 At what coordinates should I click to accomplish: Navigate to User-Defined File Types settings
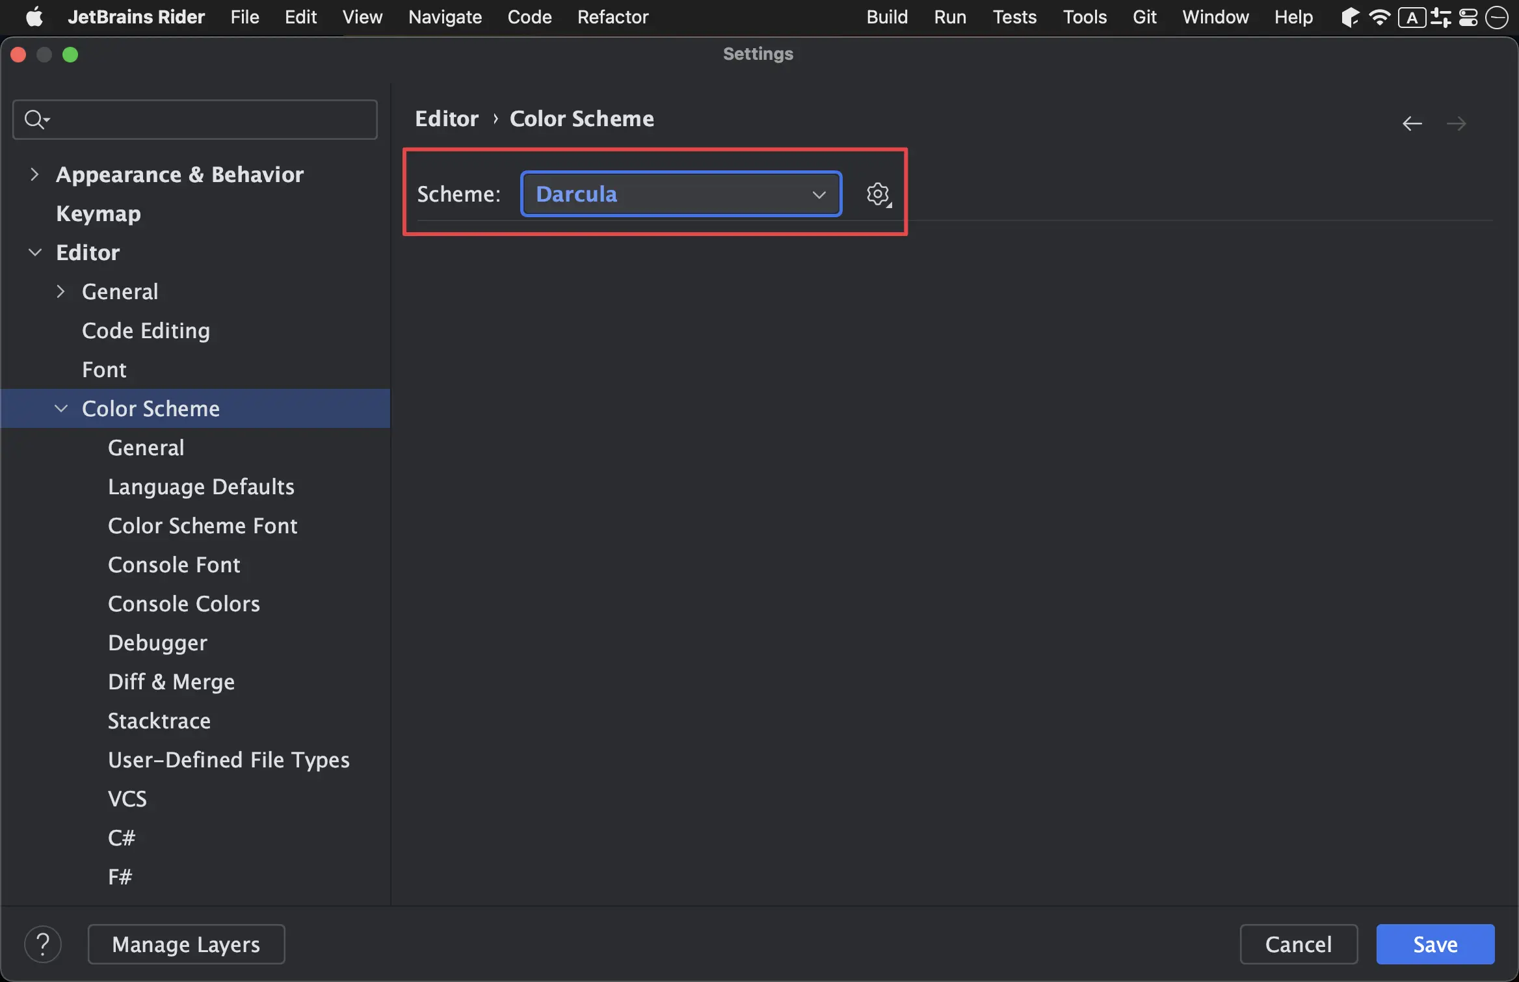coord(229,758)
